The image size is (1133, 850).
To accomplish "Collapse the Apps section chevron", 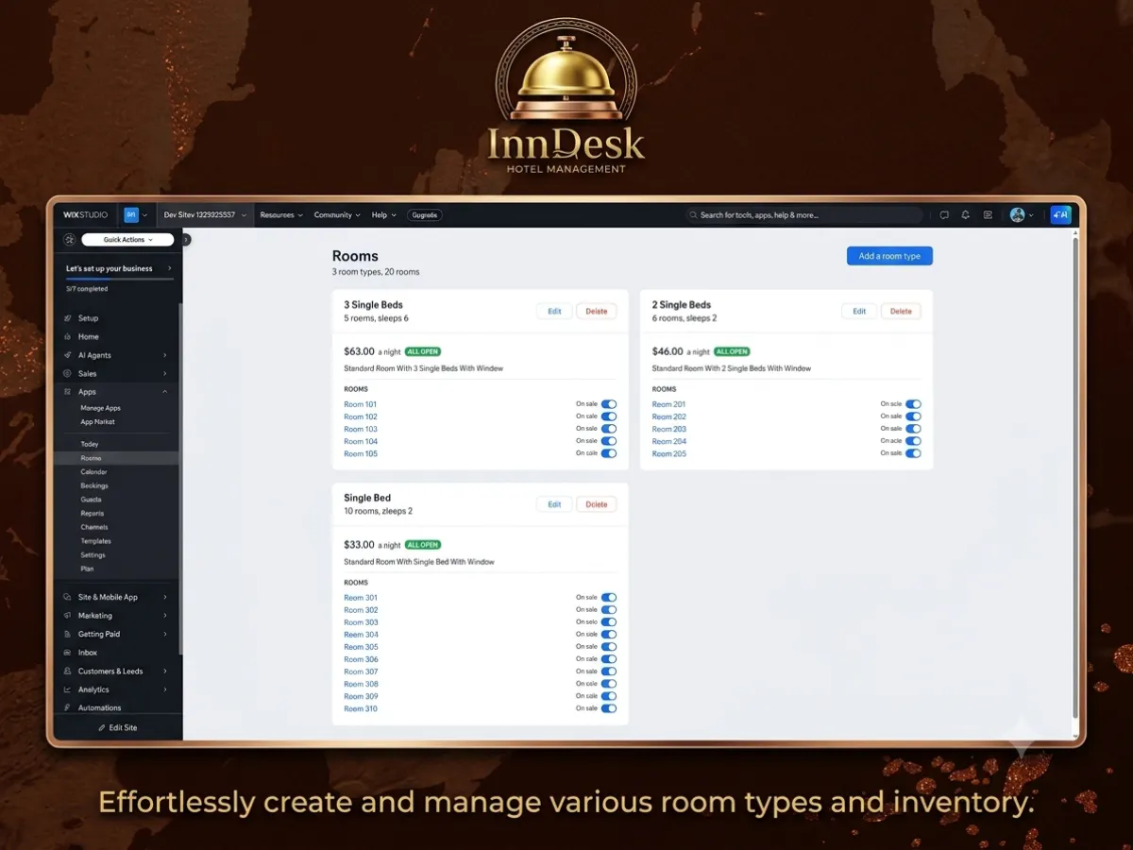I will coord(165,392).
